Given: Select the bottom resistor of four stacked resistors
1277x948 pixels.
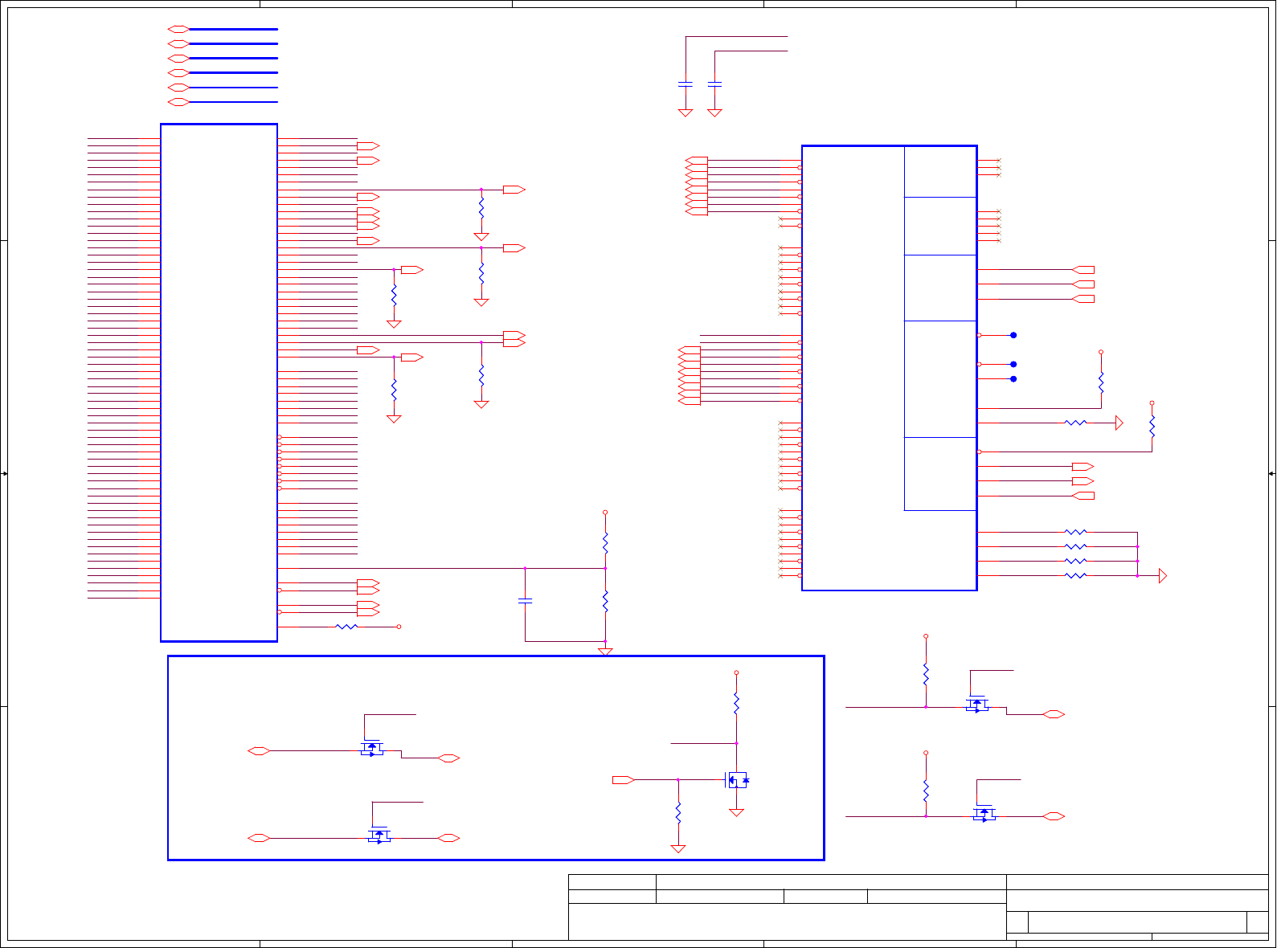Looking at the screenshot, I should pyautogui.click(x=1075, y=575).
